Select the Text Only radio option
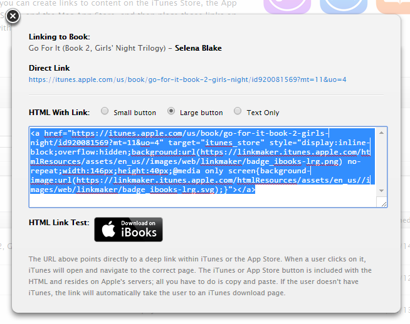This screenshot has height=324, width=410. 238,111
